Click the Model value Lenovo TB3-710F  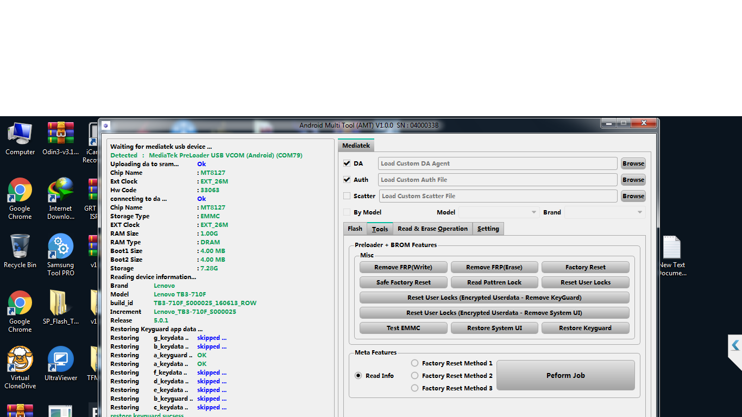click(180, 294)
